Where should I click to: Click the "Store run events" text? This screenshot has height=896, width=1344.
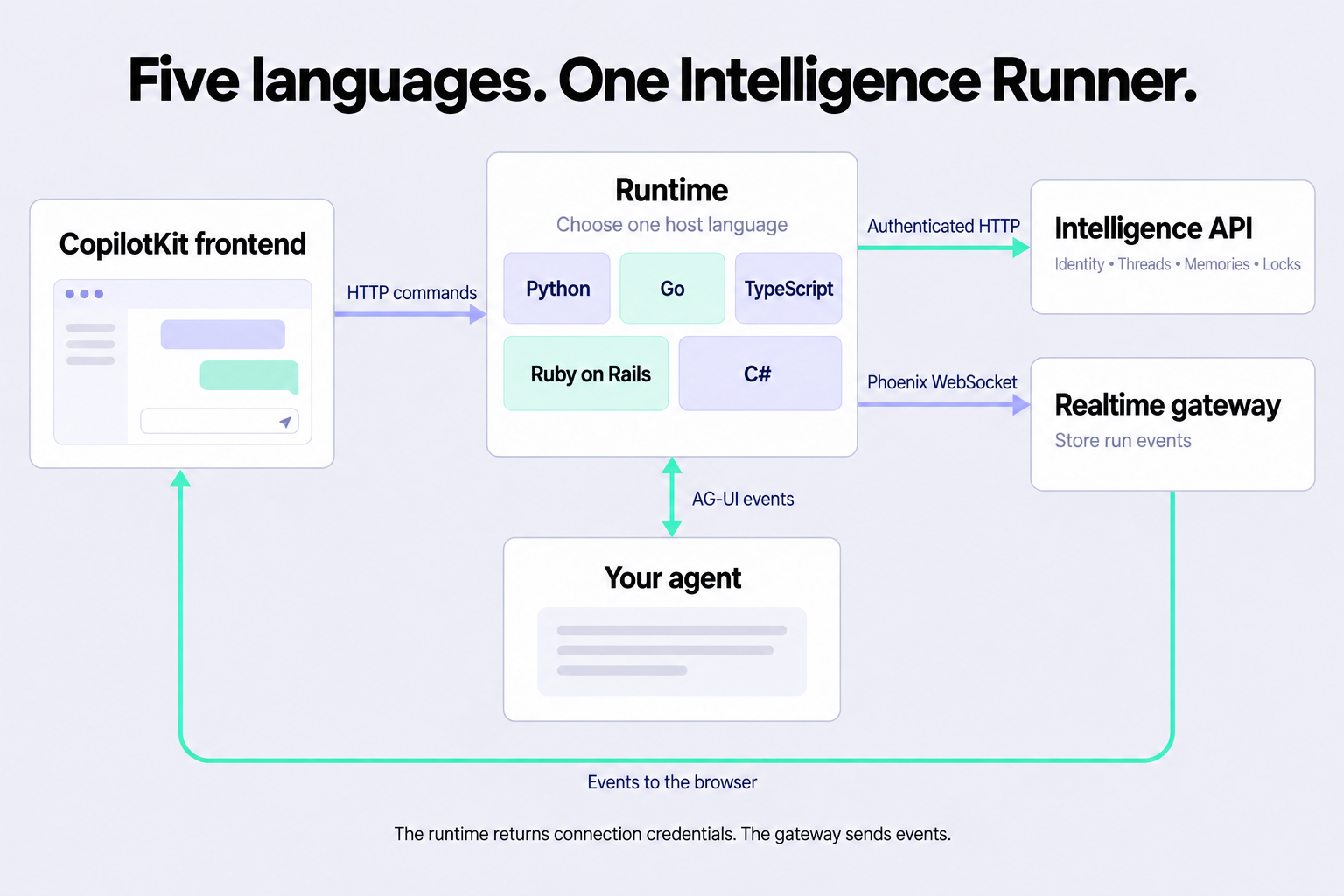[x=1123, y=441]
